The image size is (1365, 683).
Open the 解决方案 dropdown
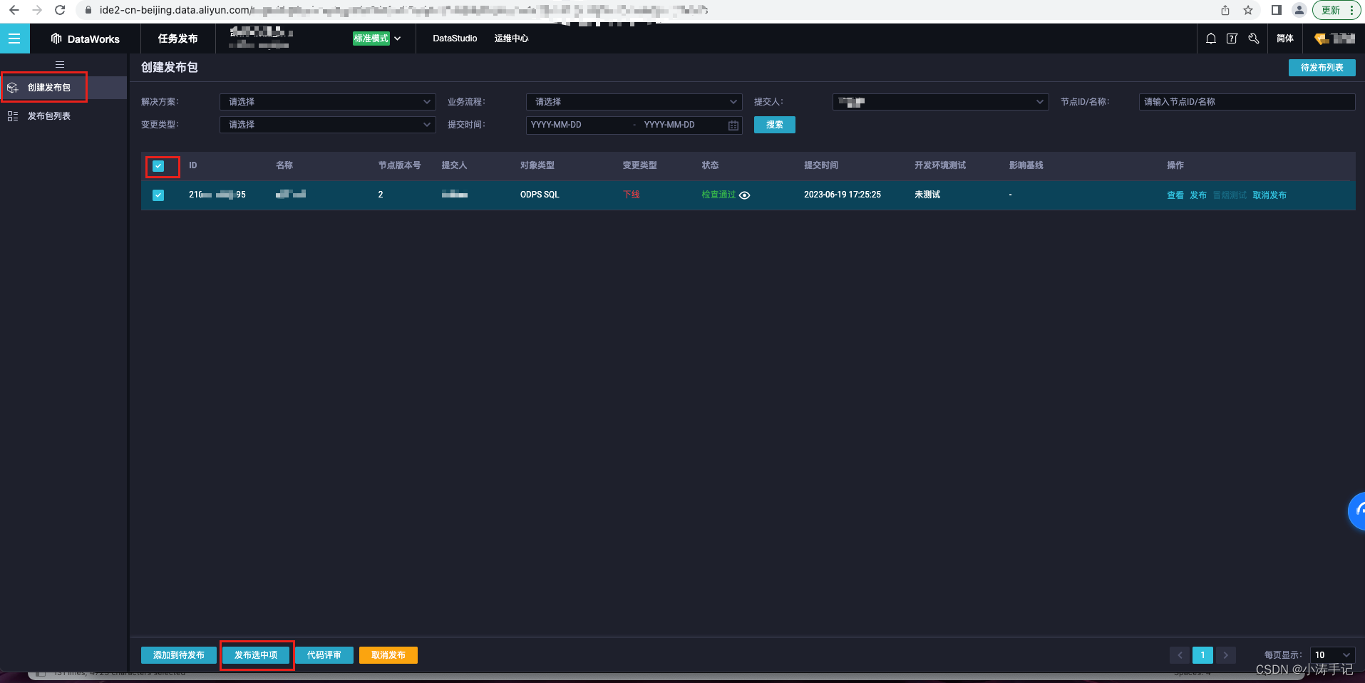326,101
